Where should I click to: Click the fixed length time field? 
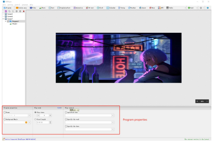pyautogui.click(x=43, y=122)
